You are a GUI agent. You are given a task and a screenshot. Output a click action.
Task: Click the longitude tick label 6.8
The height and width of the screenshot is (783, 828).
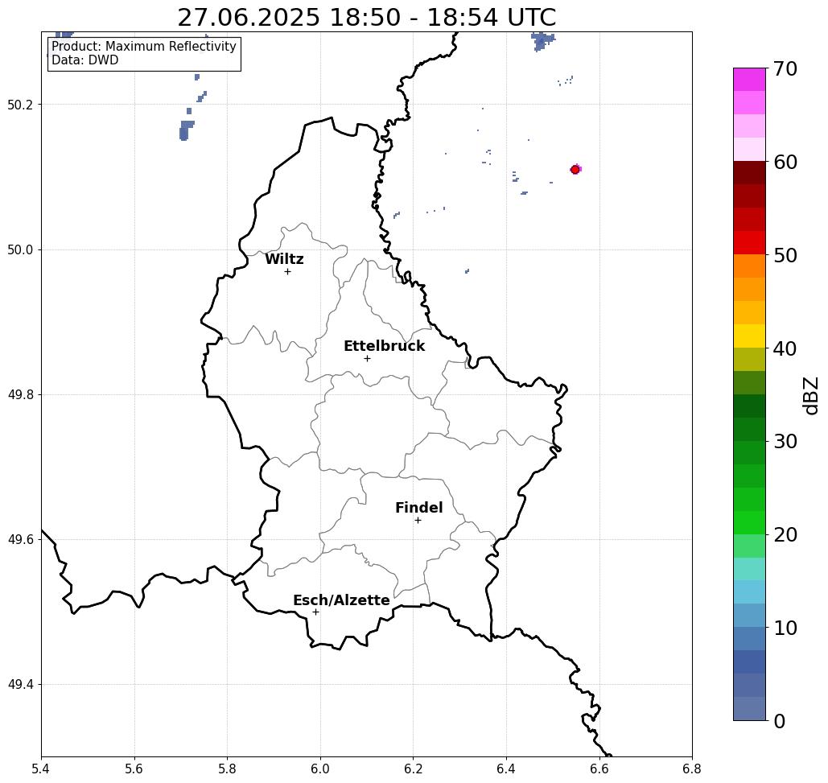(692, 769)
